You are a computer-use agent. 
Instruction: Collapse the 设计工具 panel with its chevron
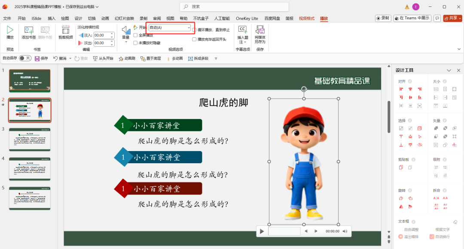449,70
